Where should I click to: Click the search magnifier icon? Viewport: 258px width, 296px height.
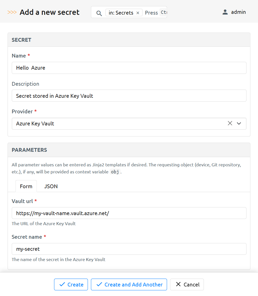(x=99, y=13)
